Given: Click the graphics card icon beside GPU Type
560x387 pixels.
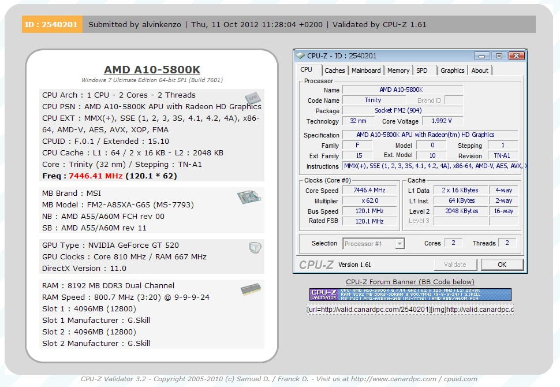Looking at the screenshot, I should point(255,247).
